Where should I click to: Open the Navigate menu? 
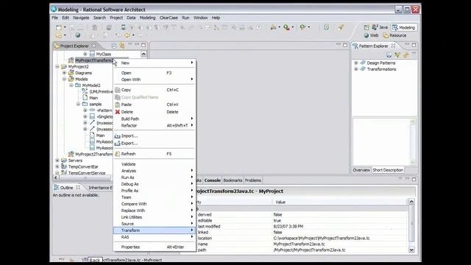(81, 18)
